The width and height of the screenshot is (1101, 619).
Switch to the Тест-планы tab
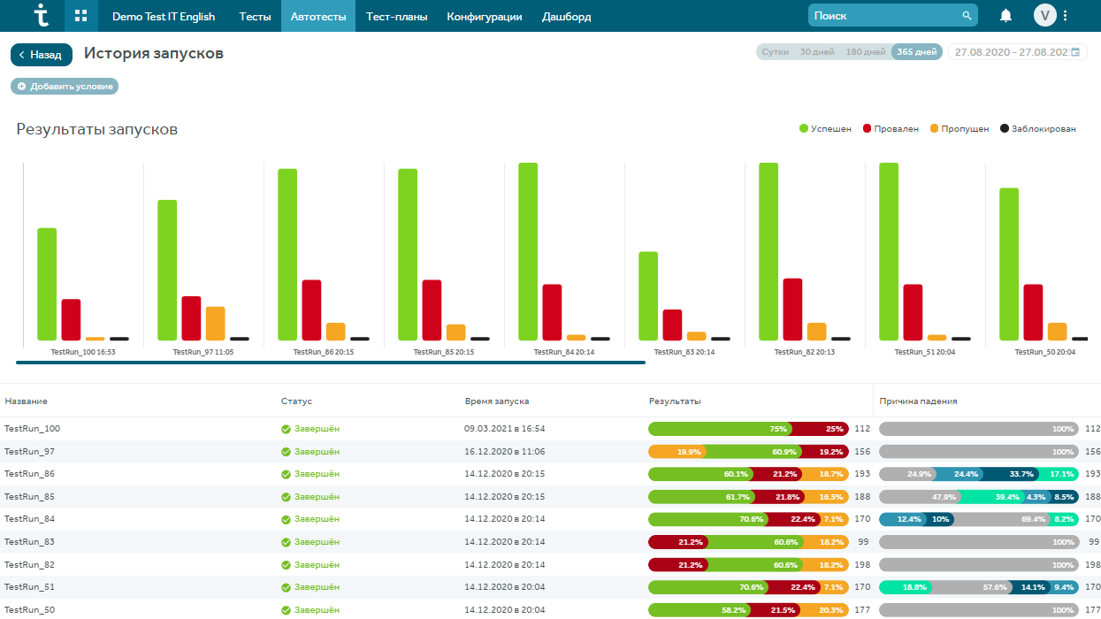point(396,16)
